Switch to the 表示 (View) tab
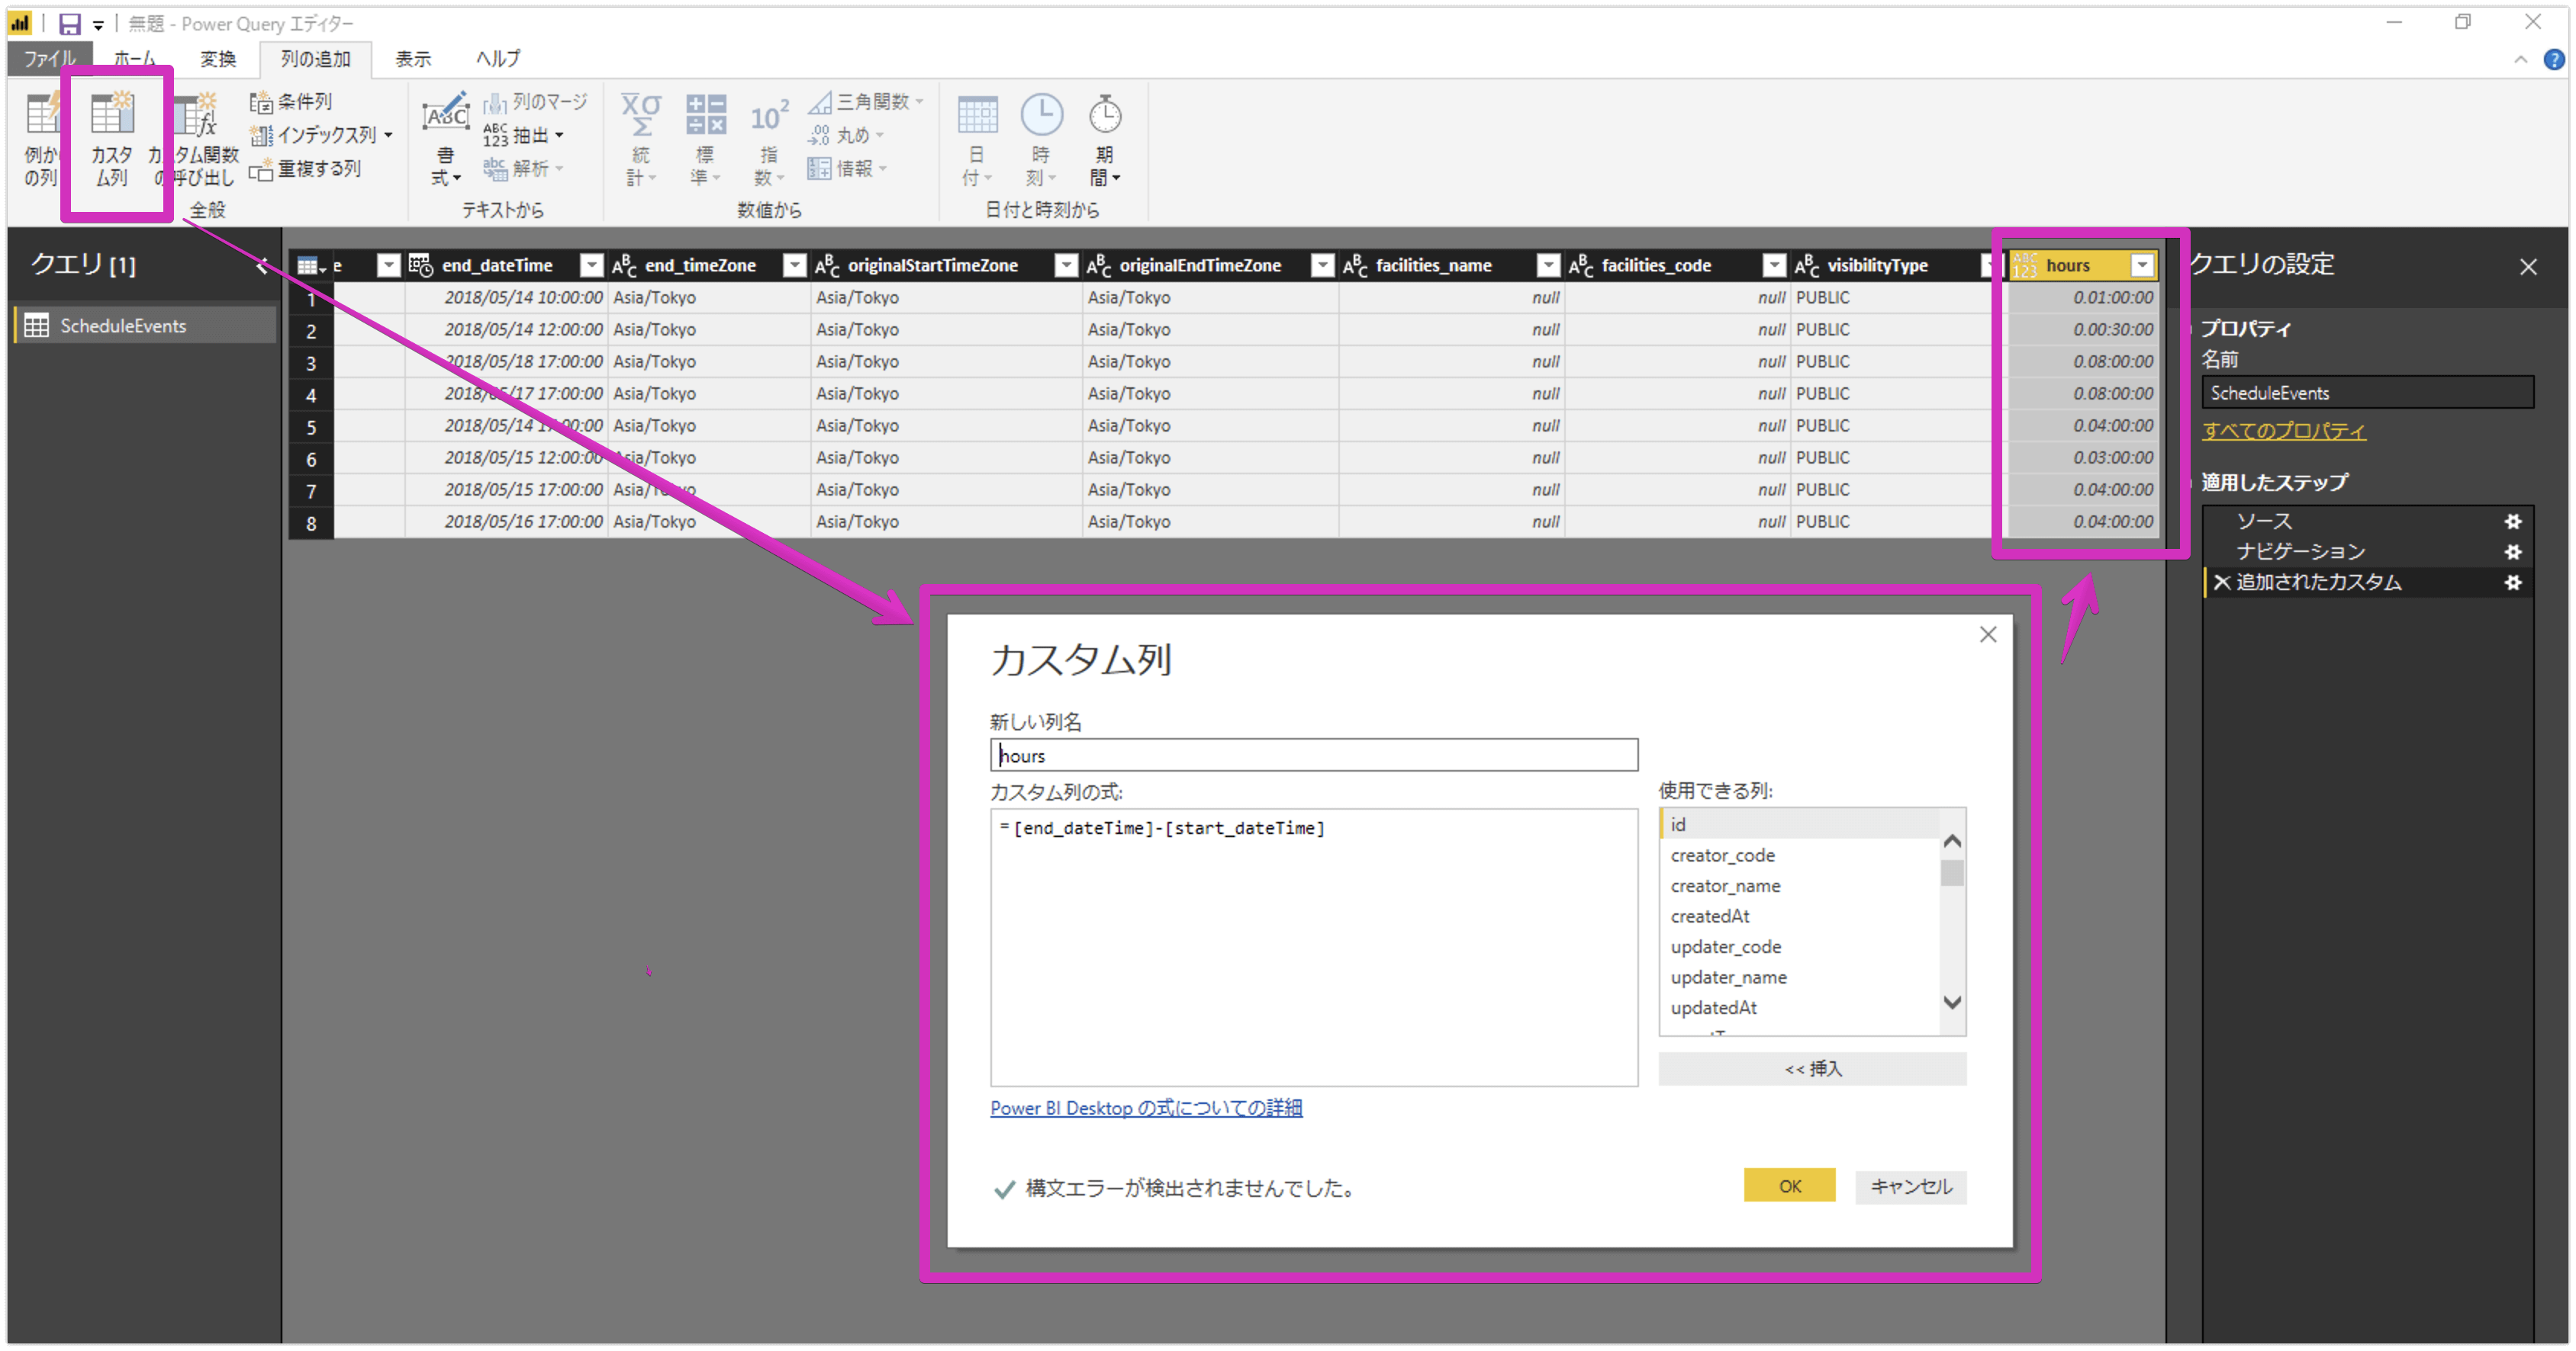 (413, 59)
